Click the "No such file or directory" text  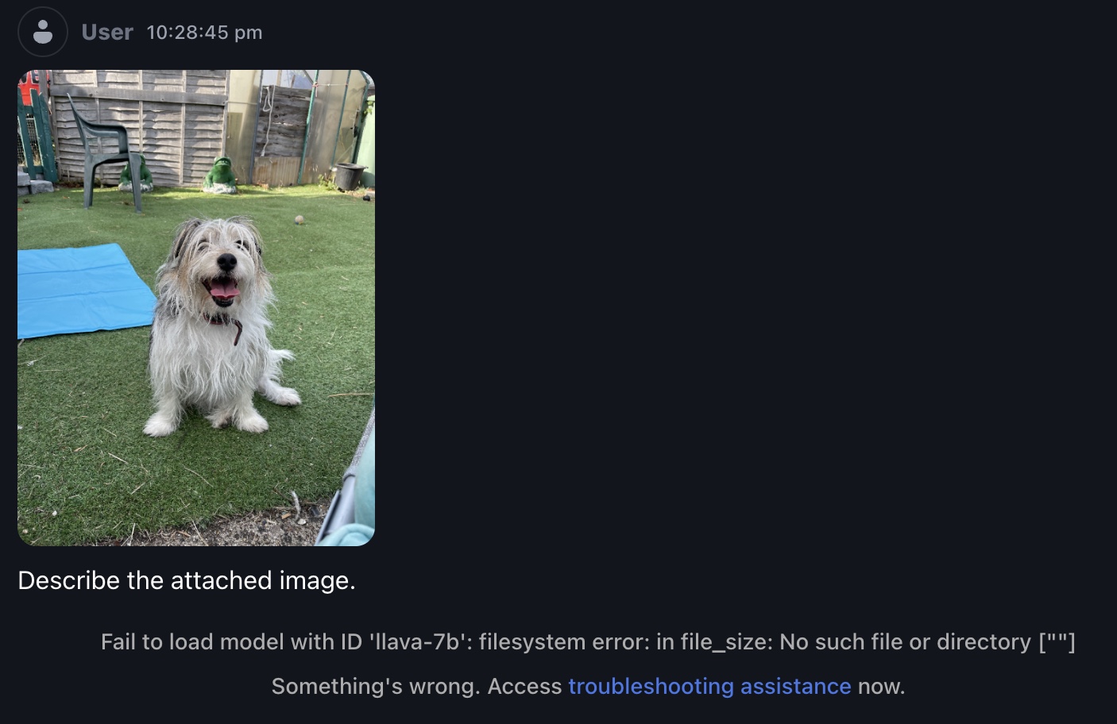coord(905,641)
